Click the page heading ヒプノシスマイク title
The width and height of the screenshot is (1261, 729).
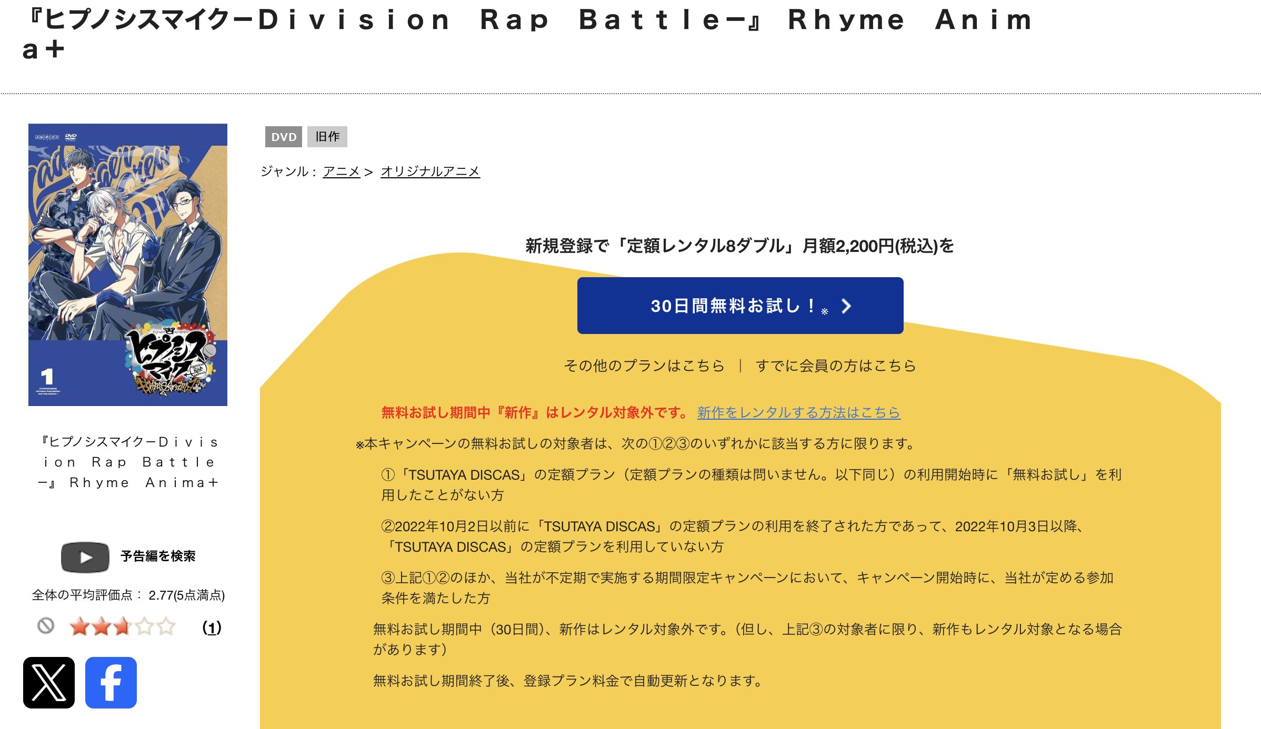pos(527,34)
